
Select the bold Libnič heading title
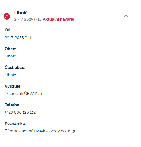[x=21, y=13]
